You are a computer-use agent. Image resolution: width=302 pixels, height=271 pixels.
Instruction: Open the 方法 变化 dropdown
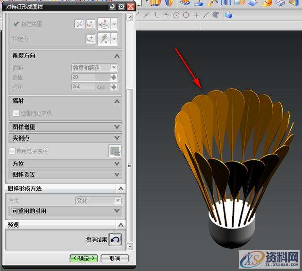pos(98,201)
